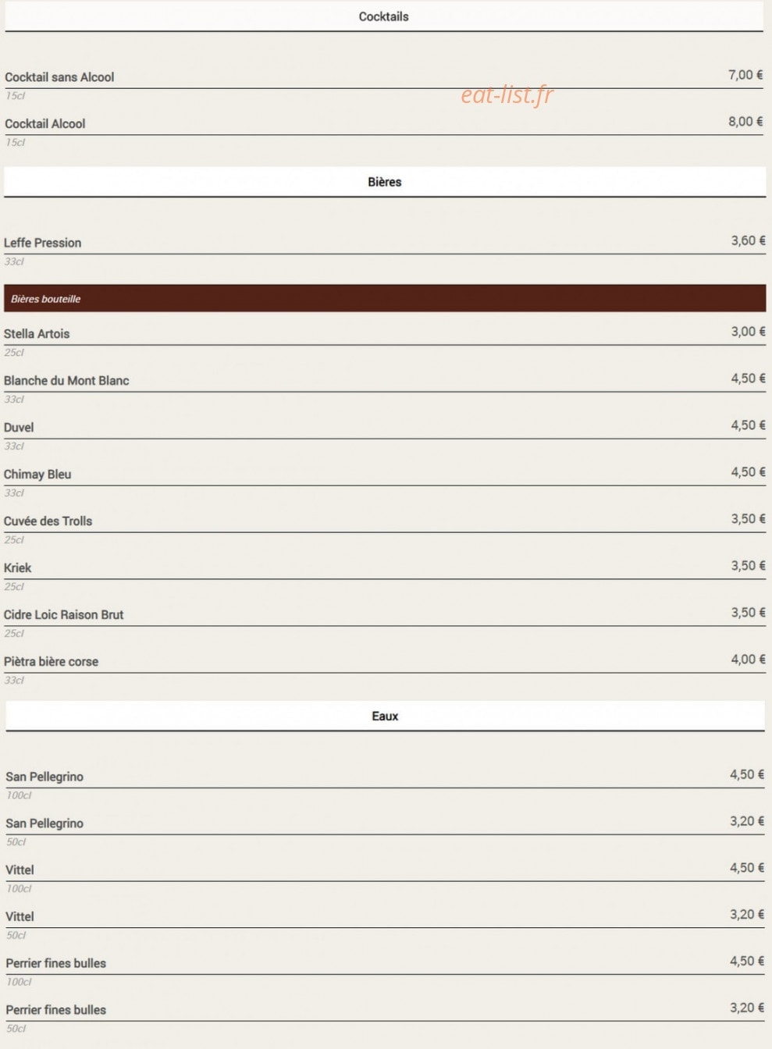The image size is (772, 1049).
Task: Click the 4,00 € Piètra price
Action: point(748,659)
